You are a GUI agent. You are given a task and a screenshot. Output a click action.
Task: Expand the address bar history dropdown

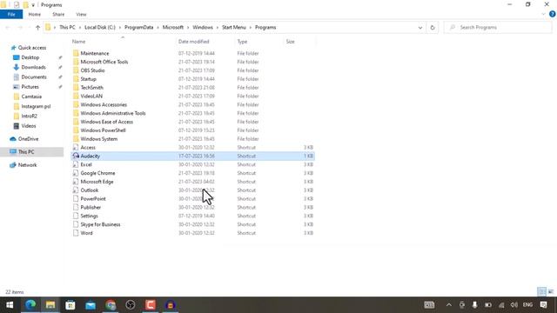click(x=420, y=27)
